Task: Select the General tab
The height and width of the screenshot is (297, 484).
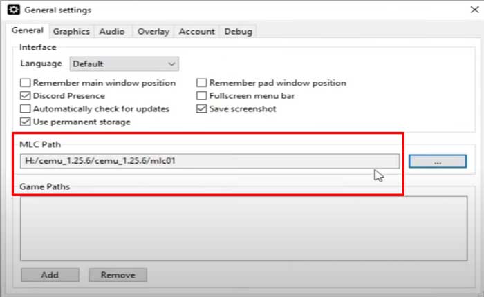Action: point(28,30)
